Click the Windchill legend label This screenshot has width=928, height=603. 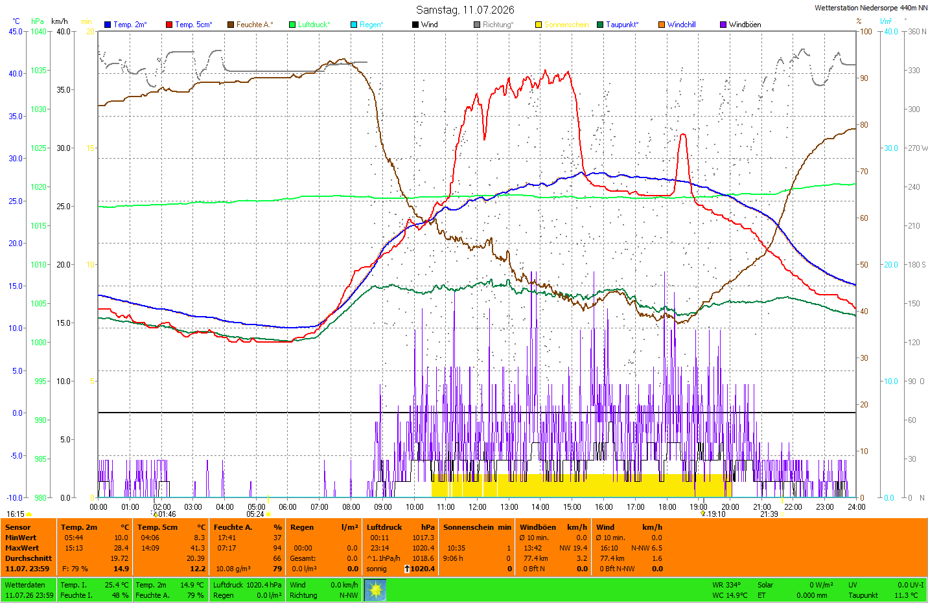pyautogui.click(x=681, y=25)
